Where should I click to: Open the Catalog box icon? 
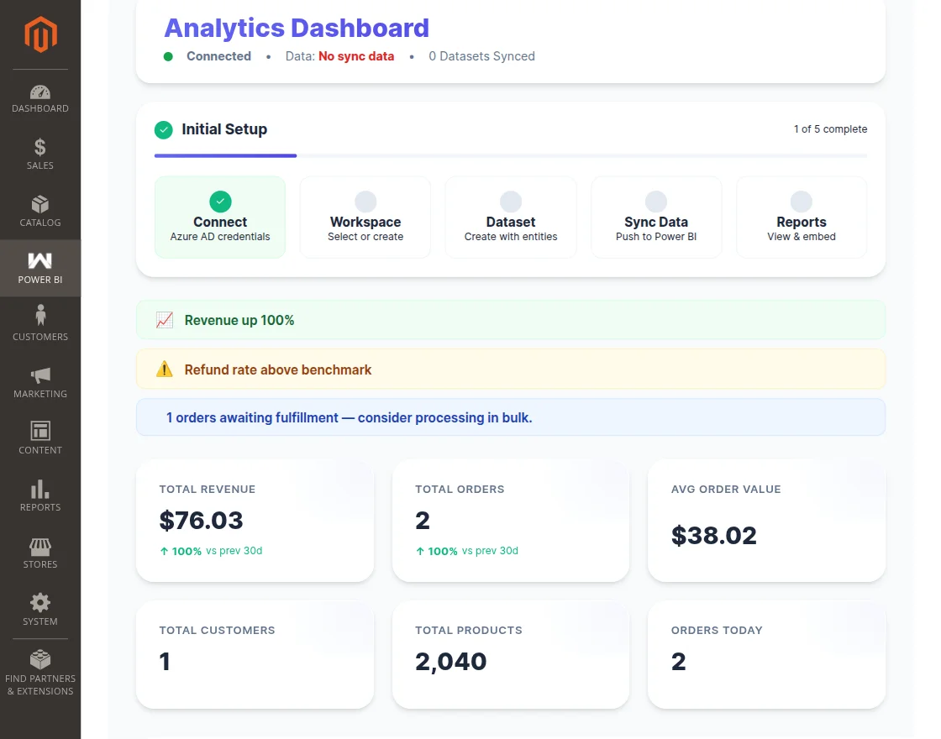click(x=40, y=205)
